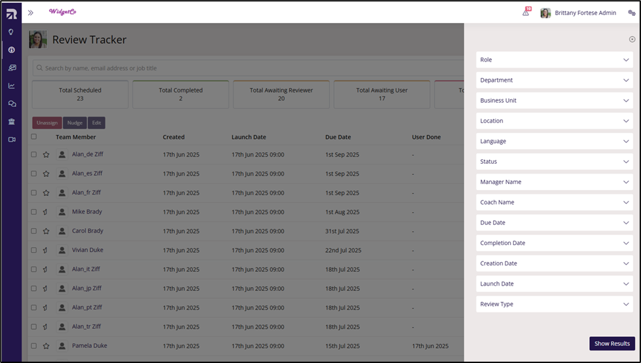Viewport: 641px width, 363px height.
Task: Close the filter panel
Action: tap(632, 39)
